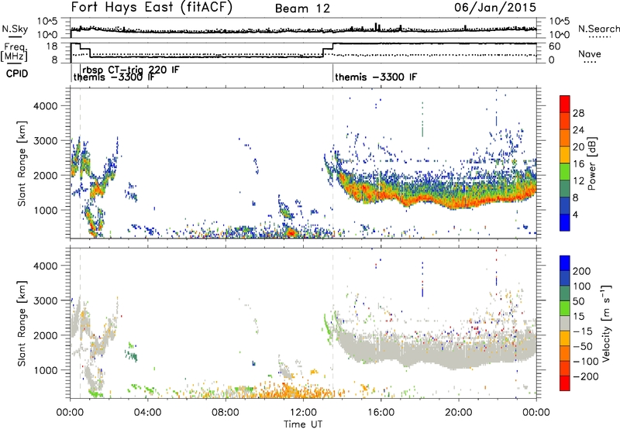Click the '16:00' time tick label
Image resolution: width=620 pixels, height=429 pixels.
(x=381, y=413)
